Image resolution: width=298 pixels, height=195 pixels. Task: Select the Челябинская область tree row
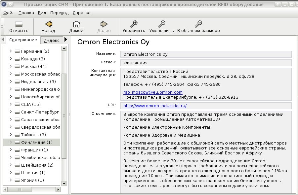[x=31, y=157]
